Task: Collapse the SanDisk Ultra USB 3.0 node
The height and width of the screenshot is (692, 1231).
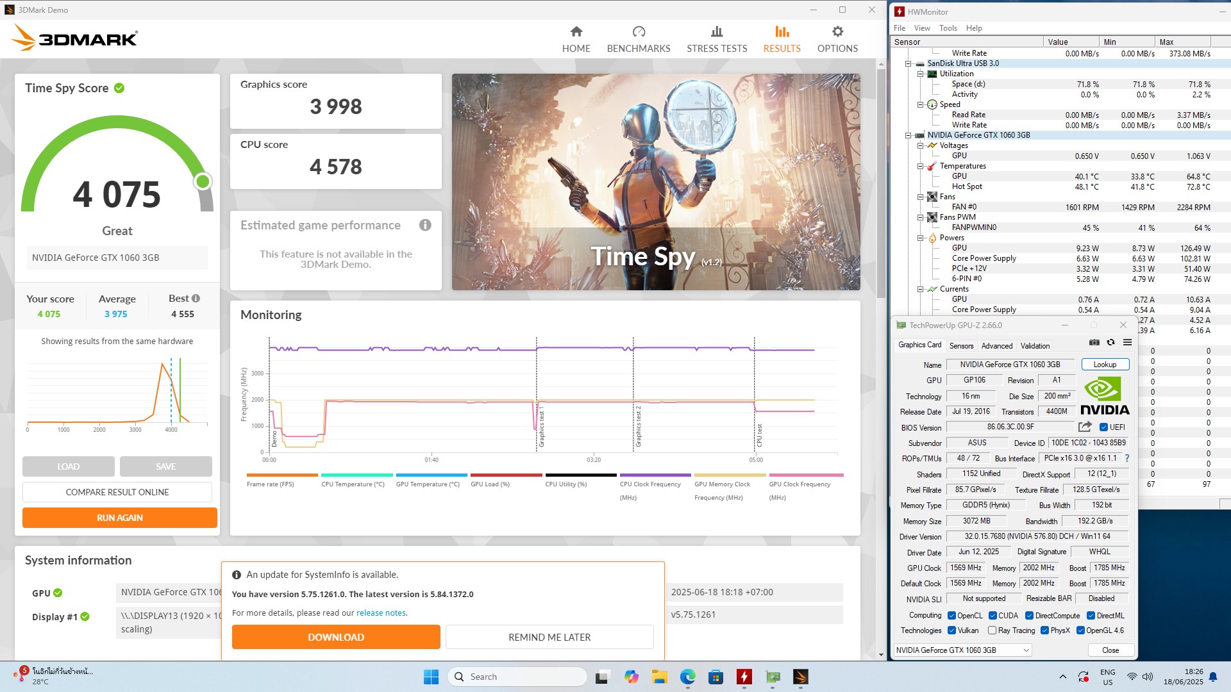Action: point(909,63)
